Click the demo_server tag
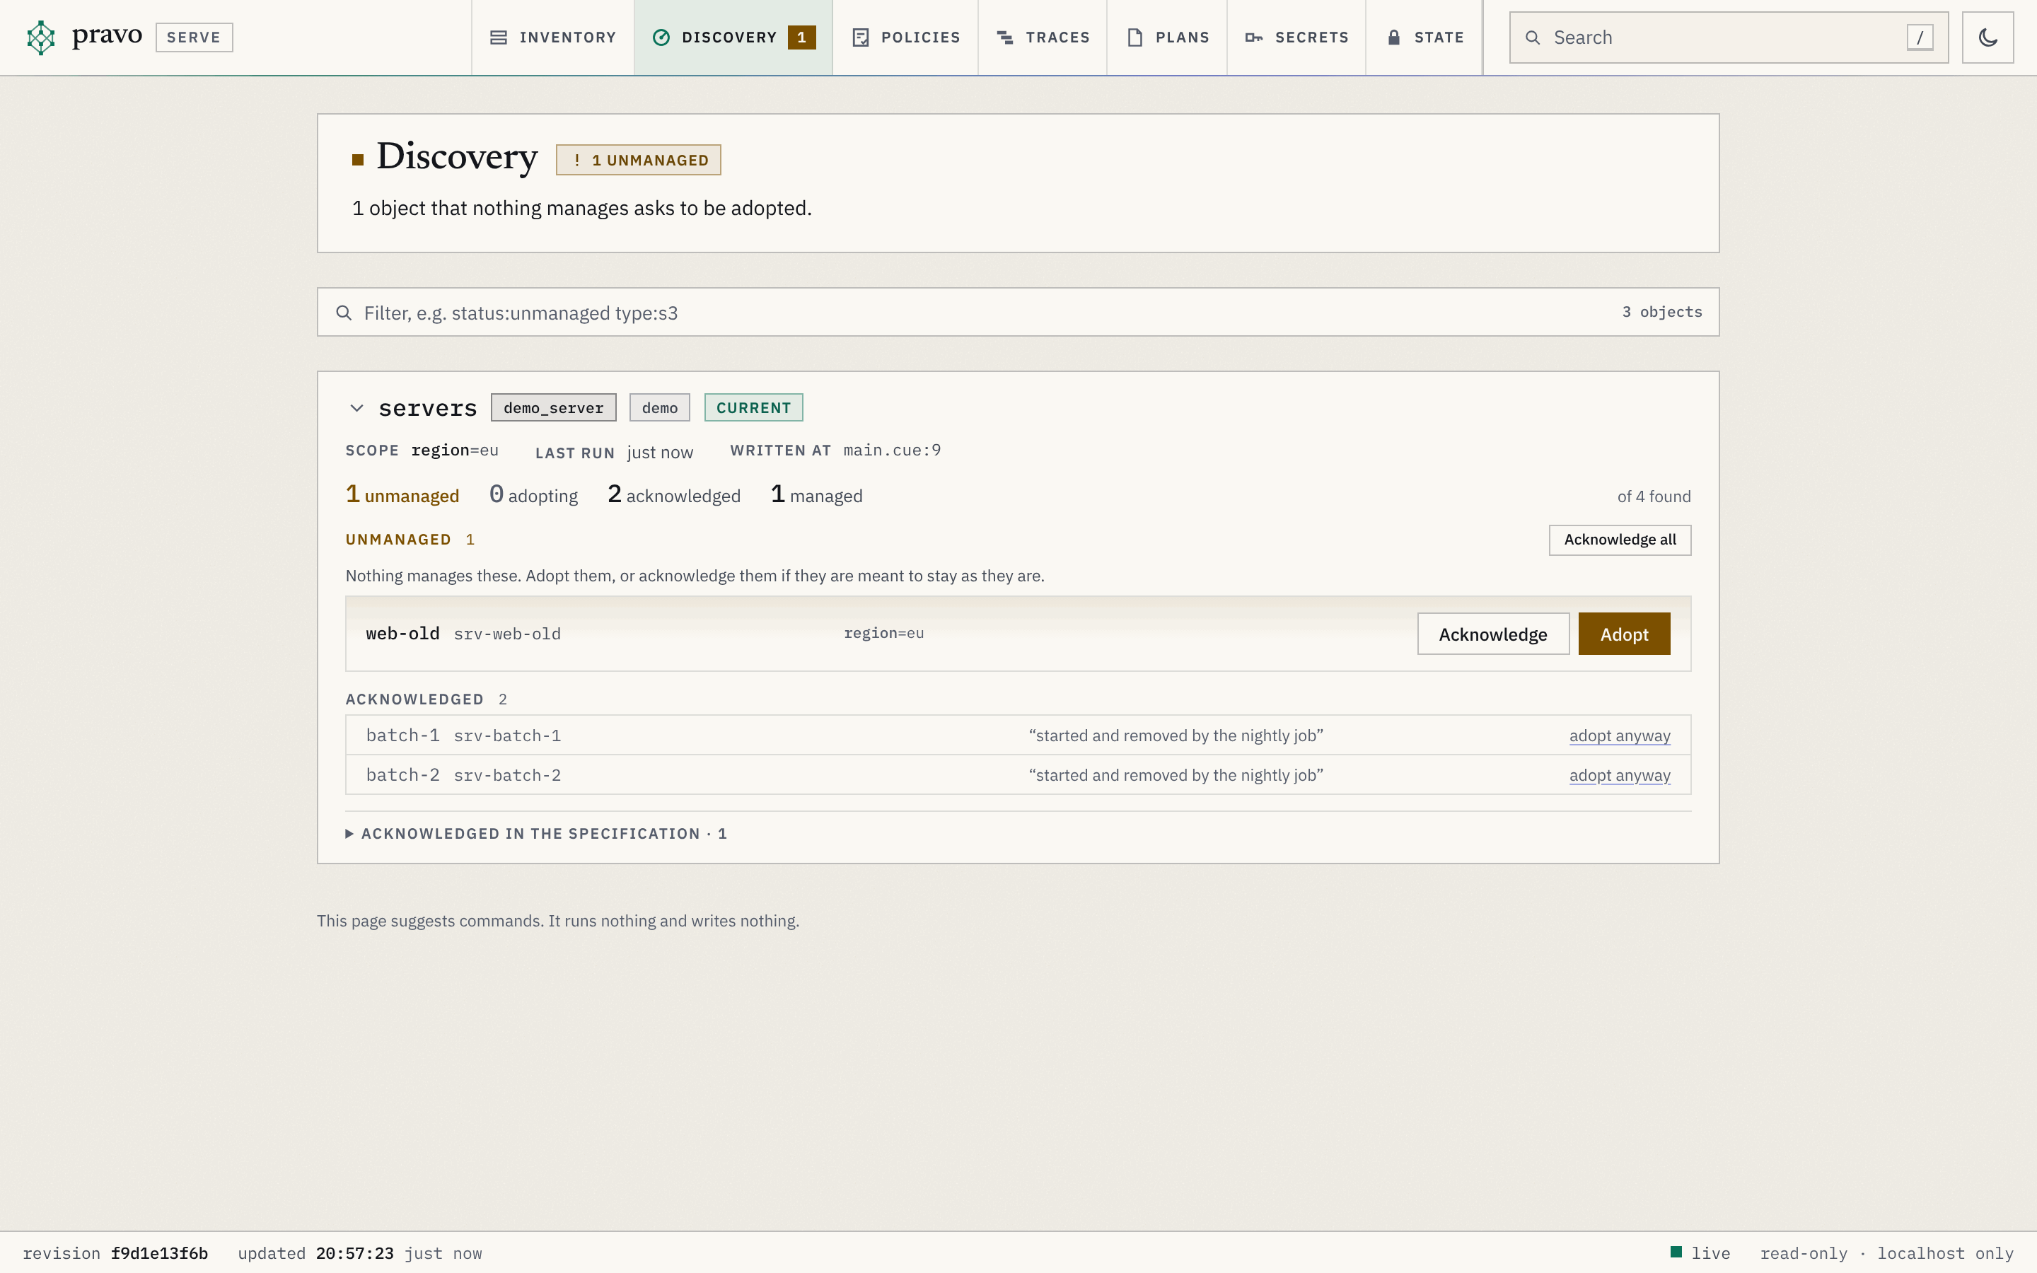Screen dimensions: 2037x1273 pos(553,407)
